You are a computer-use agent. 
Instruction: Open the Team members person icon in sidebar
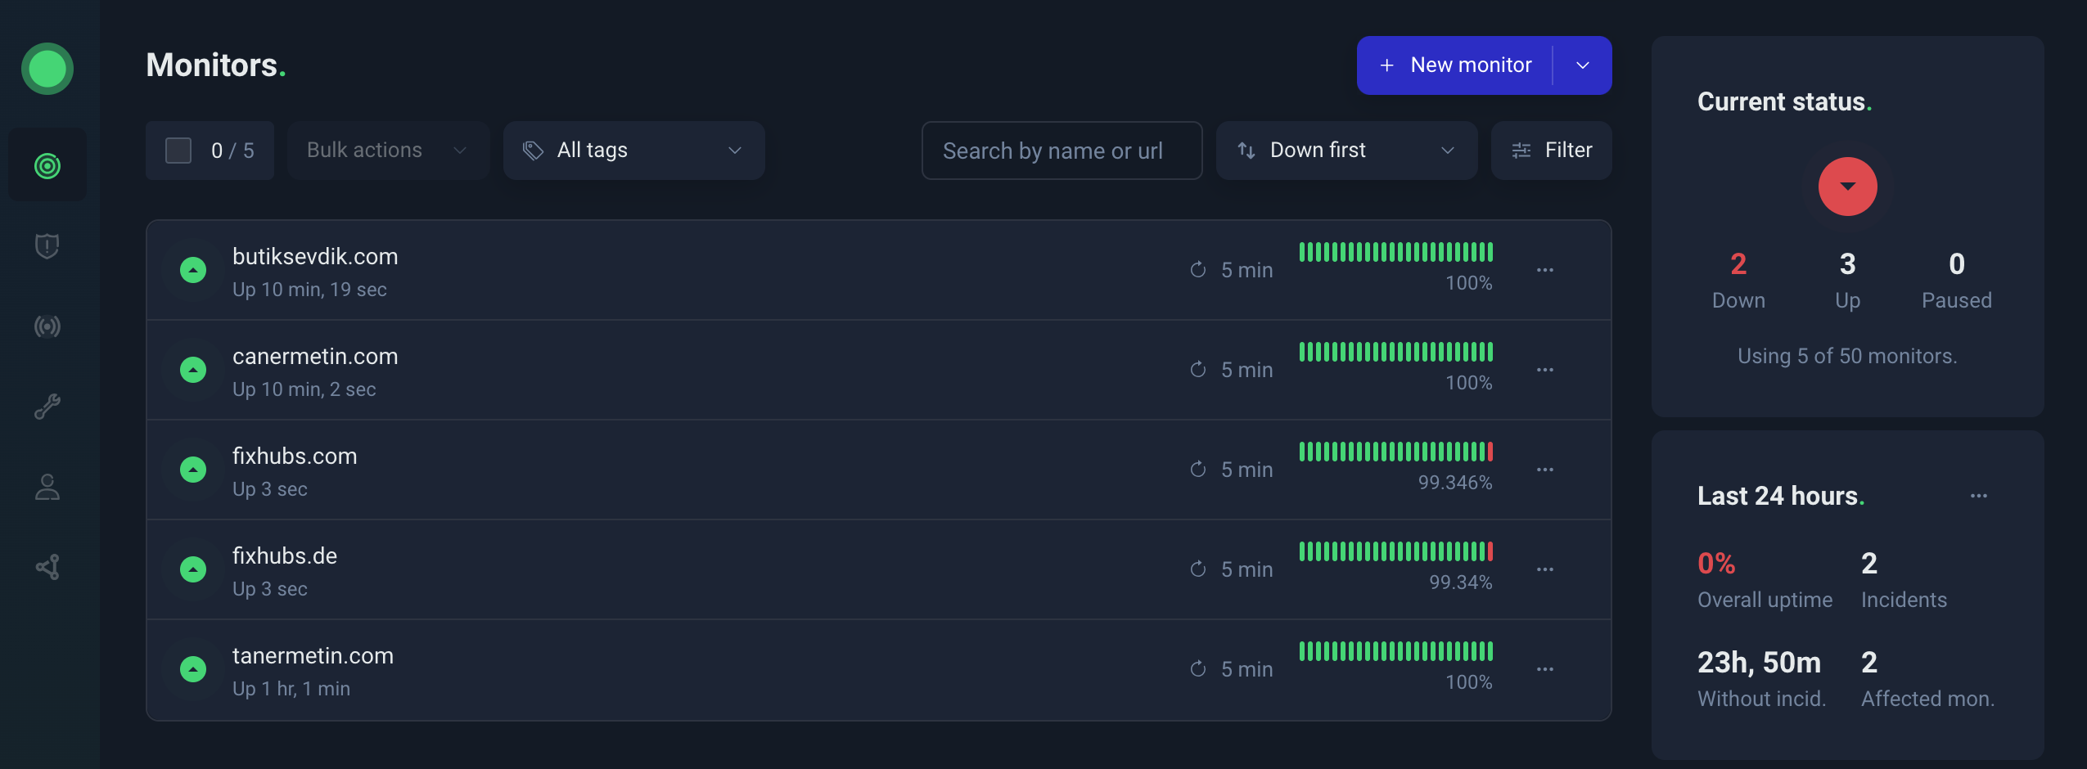tap(47, 487)
